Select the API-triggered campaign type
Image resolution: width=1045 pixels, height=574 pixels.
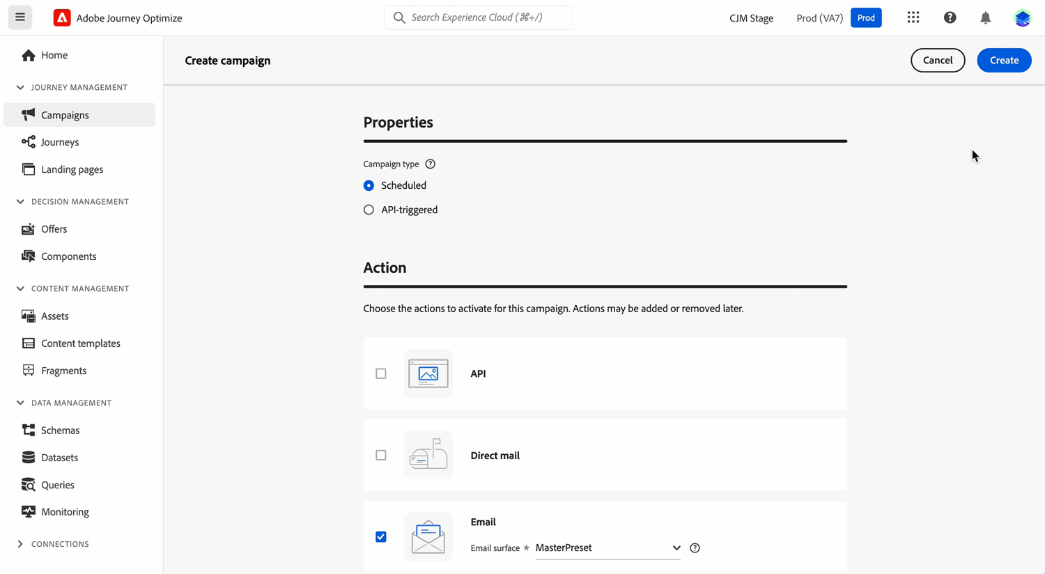pos(369,210)
